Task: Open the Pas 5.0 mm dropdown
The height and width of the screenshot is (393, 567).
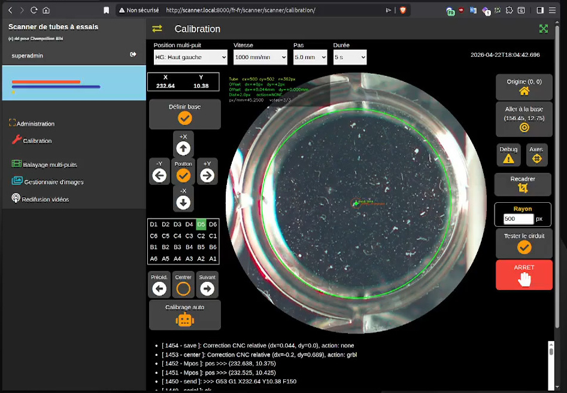Action: pos(310,57)
